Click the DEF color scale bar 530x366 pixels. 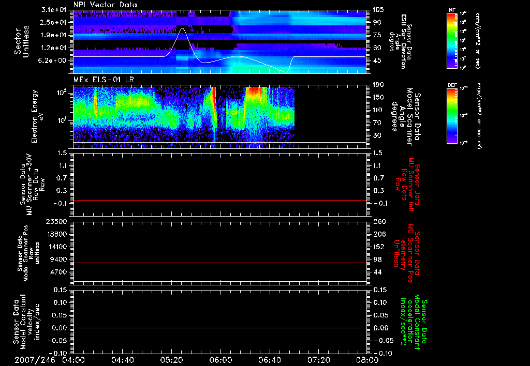(x=452, y=115)
